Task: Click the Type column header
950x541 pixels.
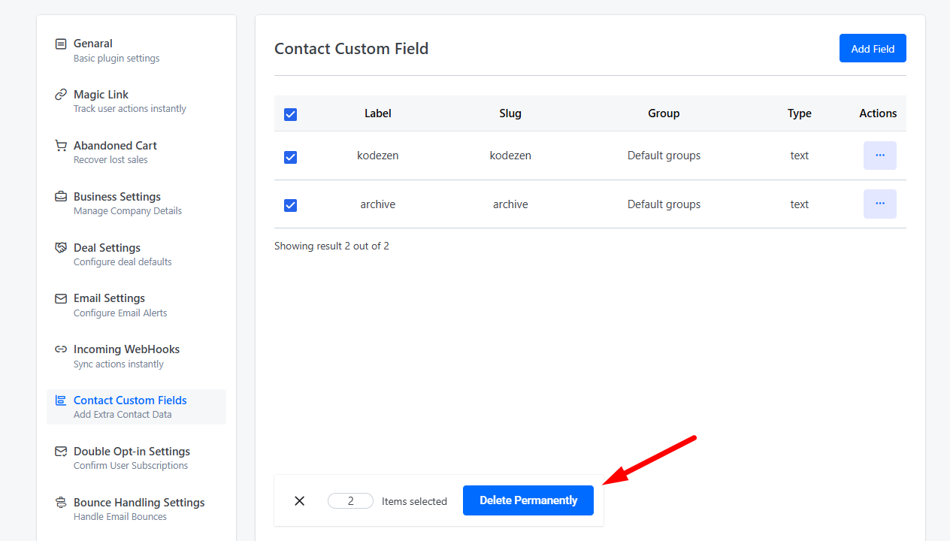Action: 800,113
